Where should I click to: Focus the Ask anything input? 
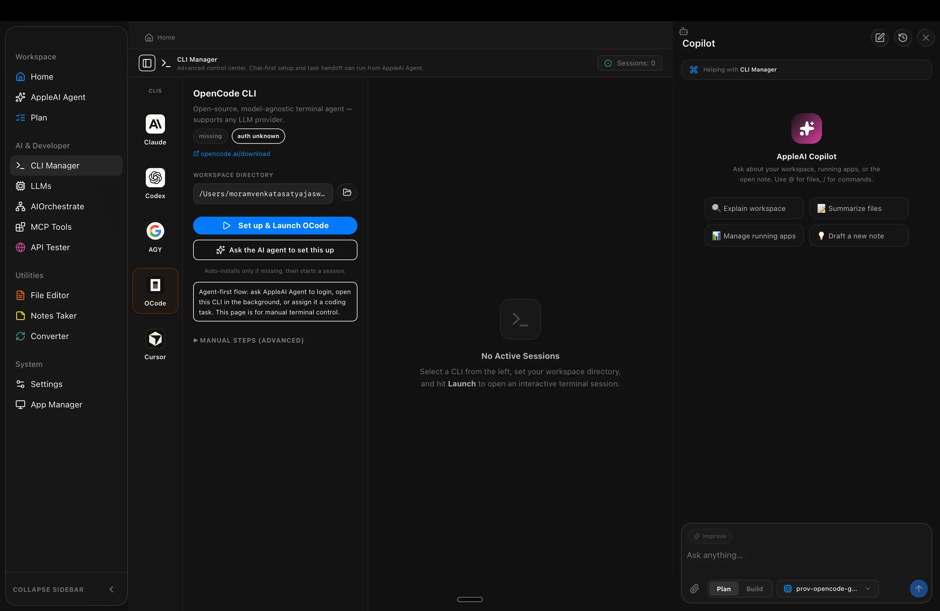tap(806, 555)
